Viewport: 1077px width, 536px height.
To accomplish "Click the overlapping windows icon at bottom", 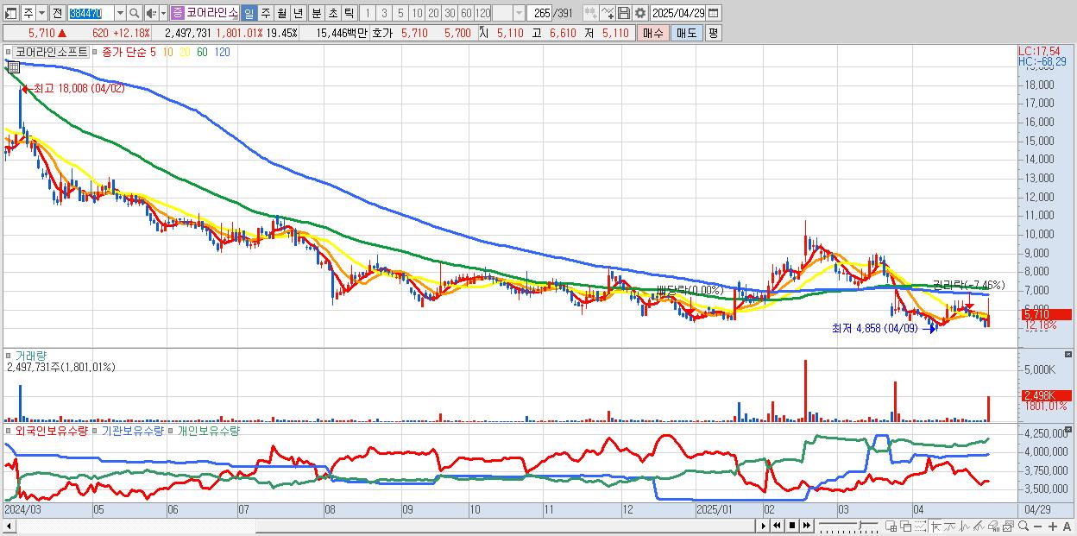I will click(906, 526).
